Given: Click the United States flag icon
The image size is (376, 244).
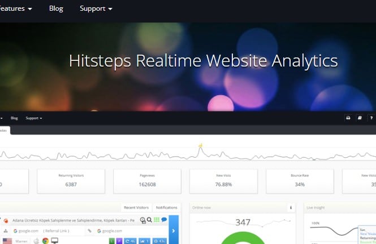Looking at the screenshot, I should click(x=7, y=241).
